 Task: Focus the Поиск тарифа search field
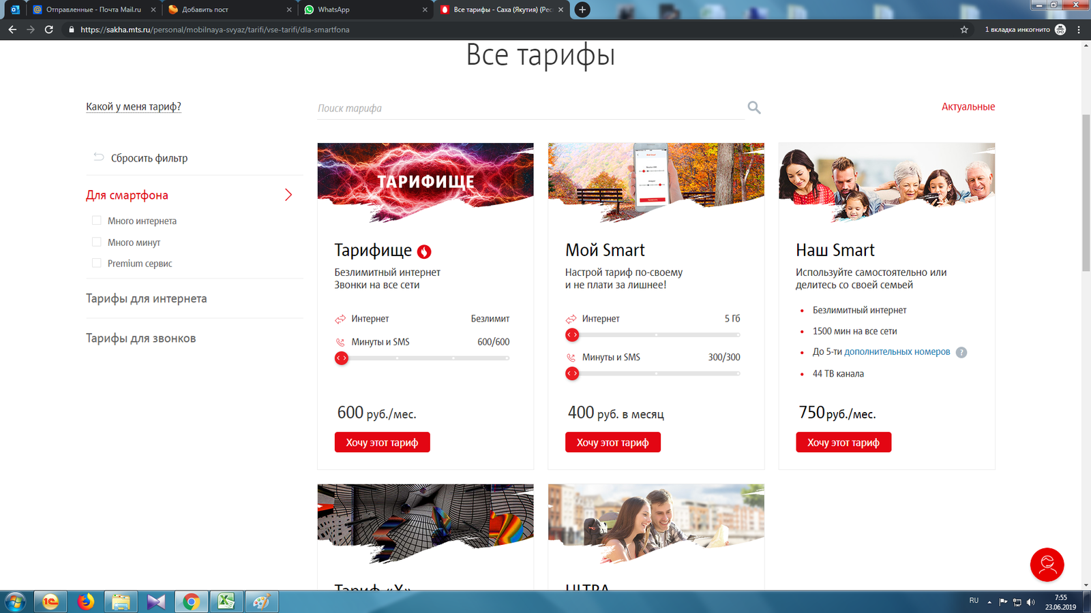[530, 108]
